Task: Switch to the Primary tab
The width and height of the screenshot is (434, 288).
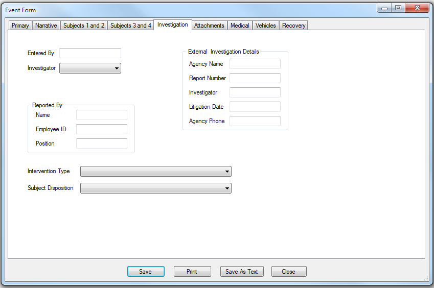Action: point(20,26)
